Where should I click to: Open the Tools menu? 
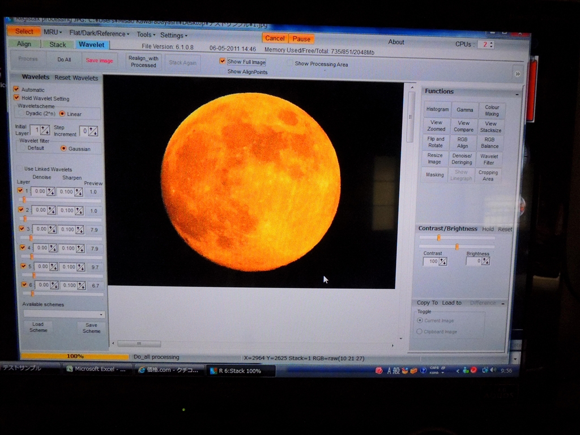coord(146,35)
